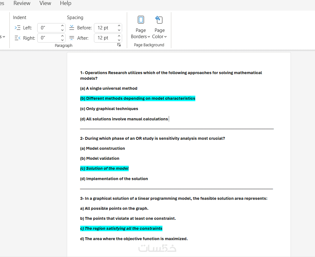
Task: Click the Page Color icon
Action: 159,20
